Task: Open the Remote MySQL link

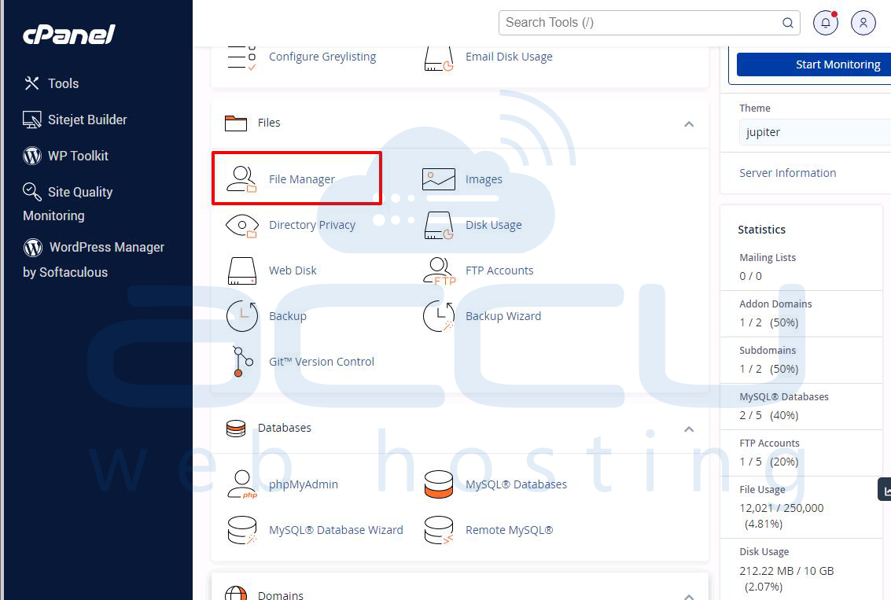Action: coord(509,530)
